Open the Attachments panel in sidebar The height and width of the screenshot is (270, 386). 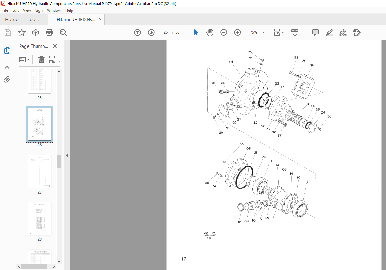(x=7, y=79)
